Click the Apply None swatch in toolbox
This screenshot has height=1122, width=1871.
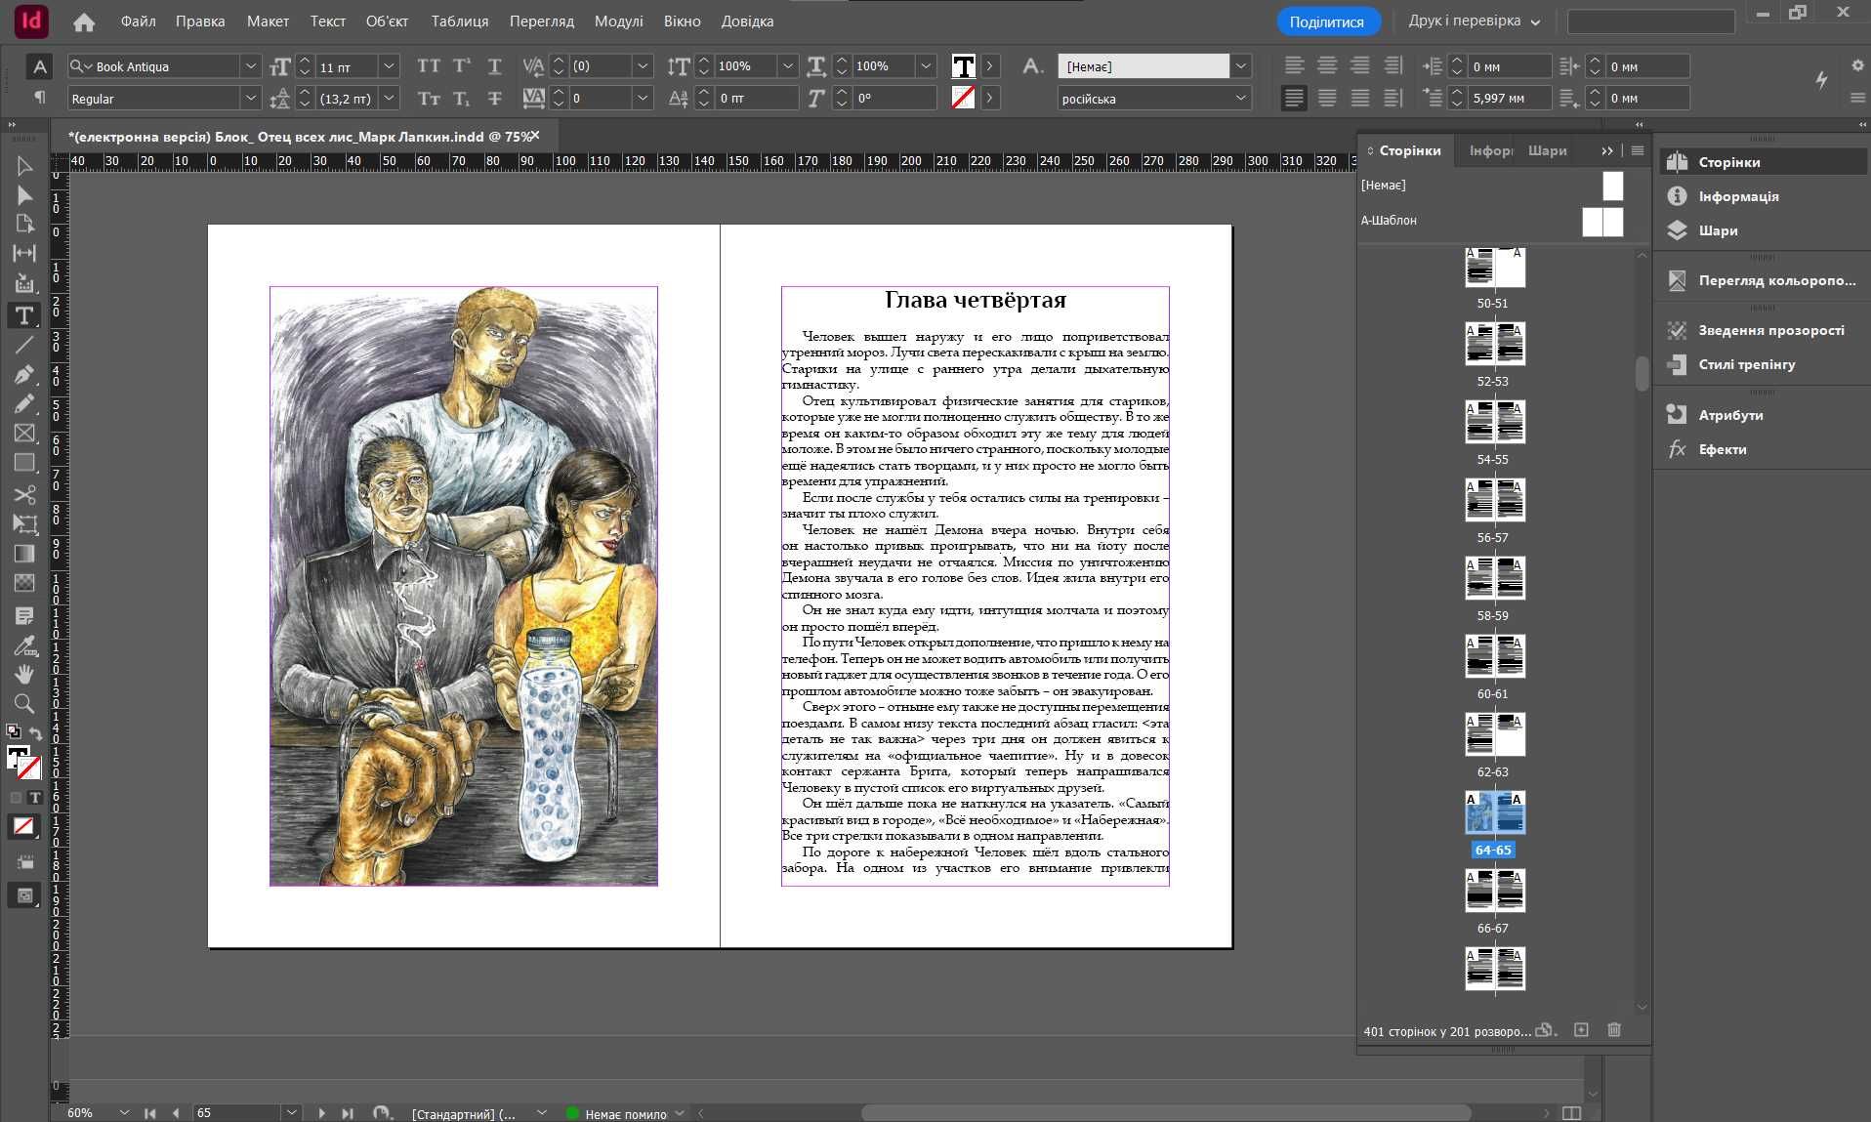[x=23, y=826]
